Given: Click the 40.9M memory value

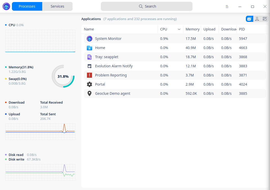Looking at the screenshot, I should coord(191,48).
